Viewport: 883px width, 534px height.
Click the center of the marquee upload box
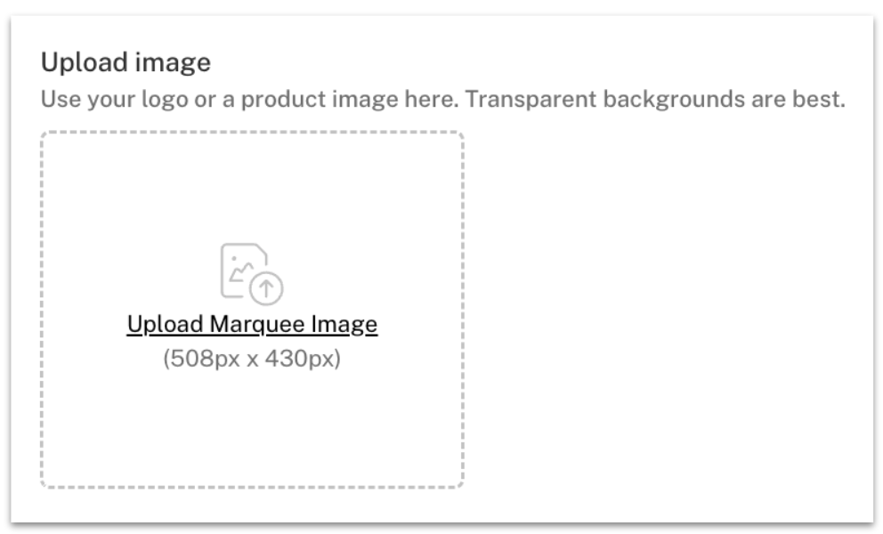(x=252, y=310)
